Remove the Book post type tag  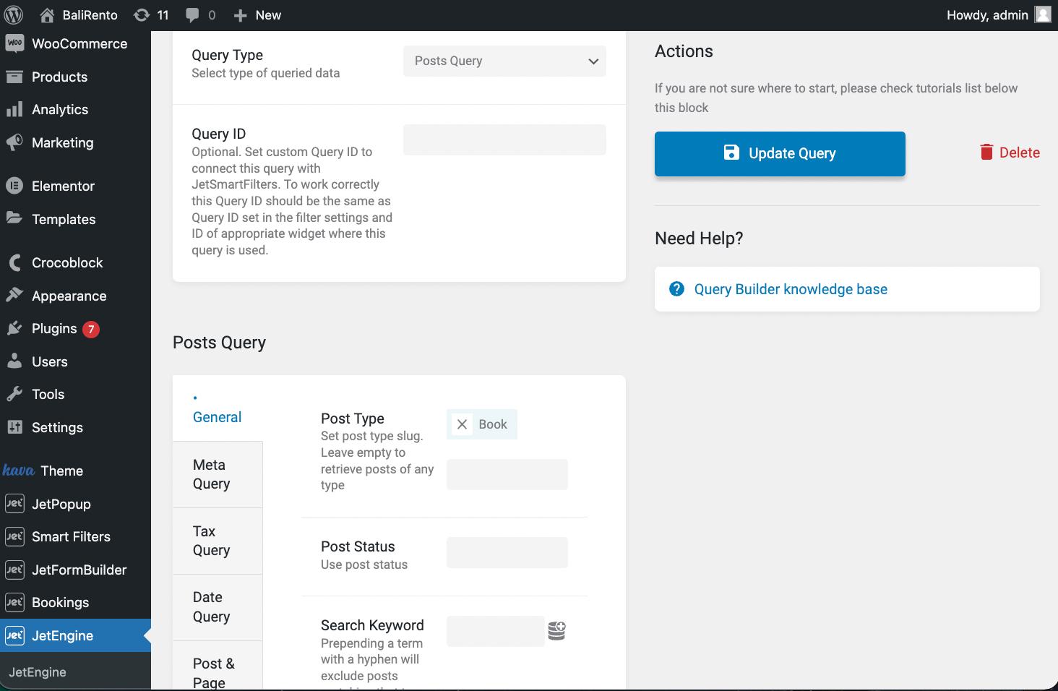463,424
